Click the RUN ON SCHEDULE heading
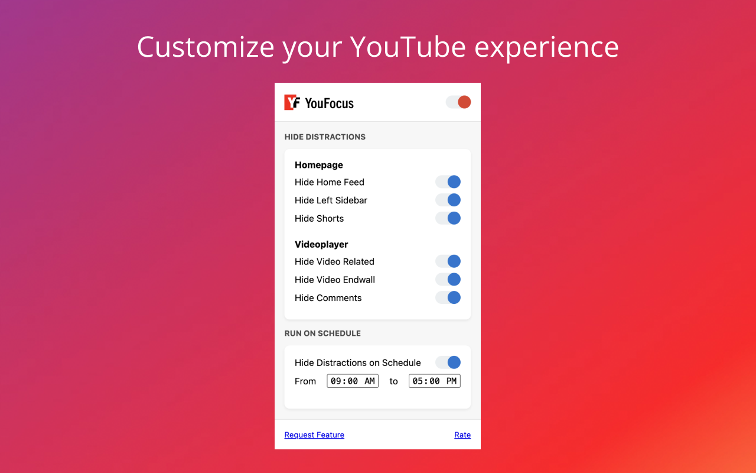The width and height of the screenshot is (756, 473). (x=322, y=333)
